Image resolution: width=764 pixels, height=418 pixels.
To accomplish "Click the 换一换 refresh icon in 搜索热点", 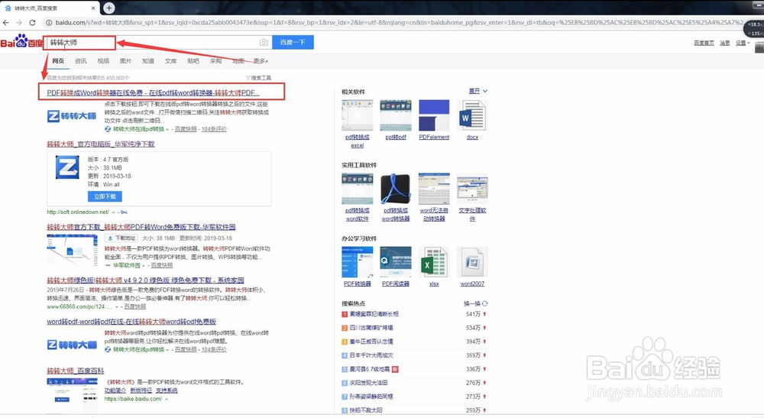I will 485,303.
